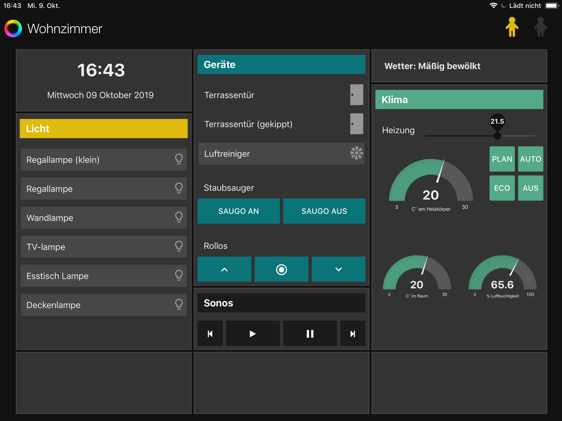Skip to next Sonos track

coord(353,334)
